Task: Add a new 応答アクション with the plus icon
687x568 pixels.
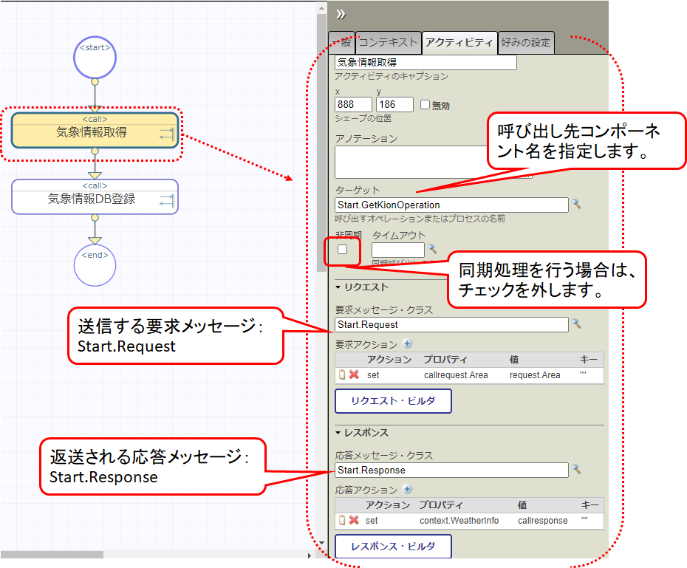Action: point(407,490)
